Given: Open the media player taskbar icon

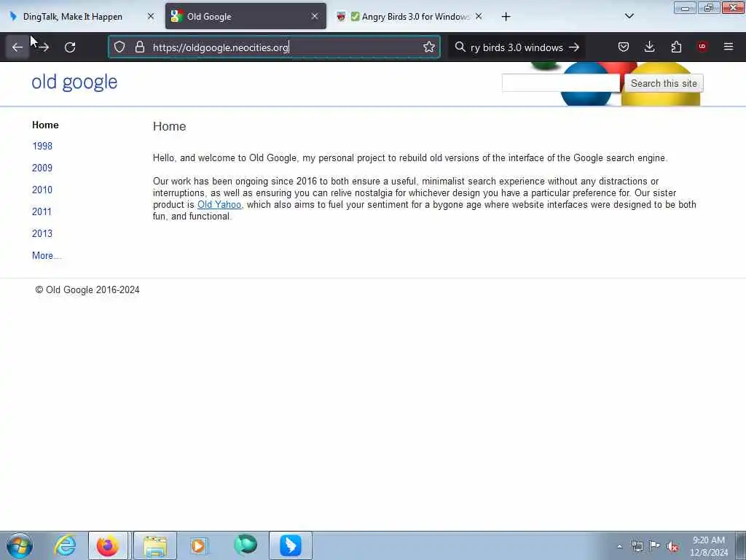Looking at the screenshot, I should (x=198, y=545).
